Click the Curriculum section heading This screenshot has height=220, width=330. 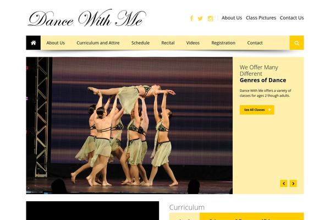coord(187,207)
